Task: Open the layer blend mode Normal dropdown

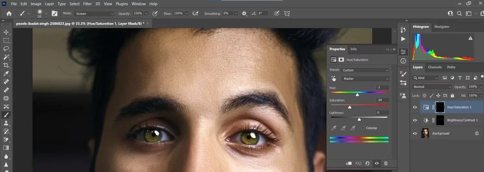Action: click(x=432, y=87)
